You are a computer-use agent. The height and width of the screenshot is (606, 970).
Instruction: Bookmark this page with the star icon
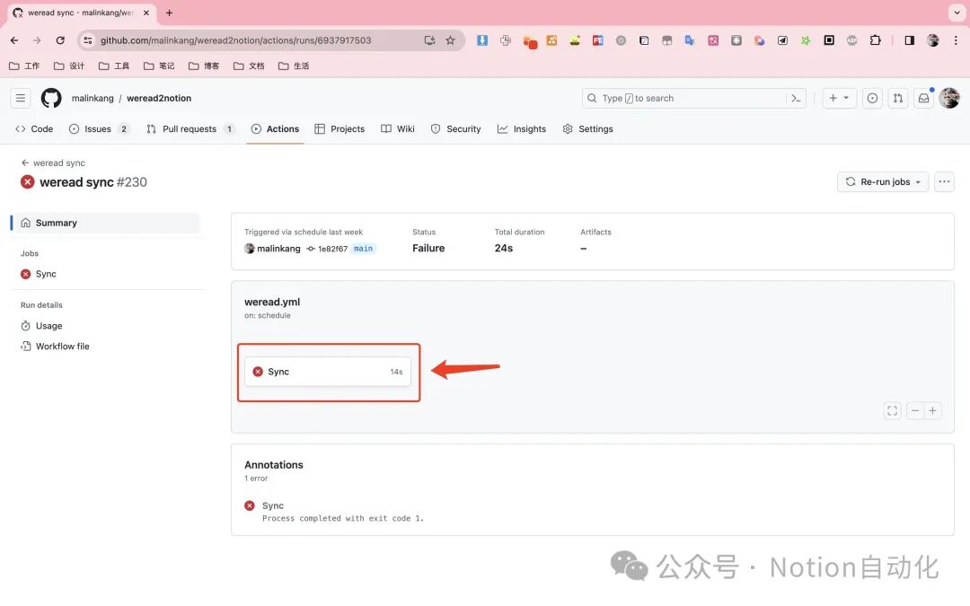pyautogui.click(x=450, y=40)
